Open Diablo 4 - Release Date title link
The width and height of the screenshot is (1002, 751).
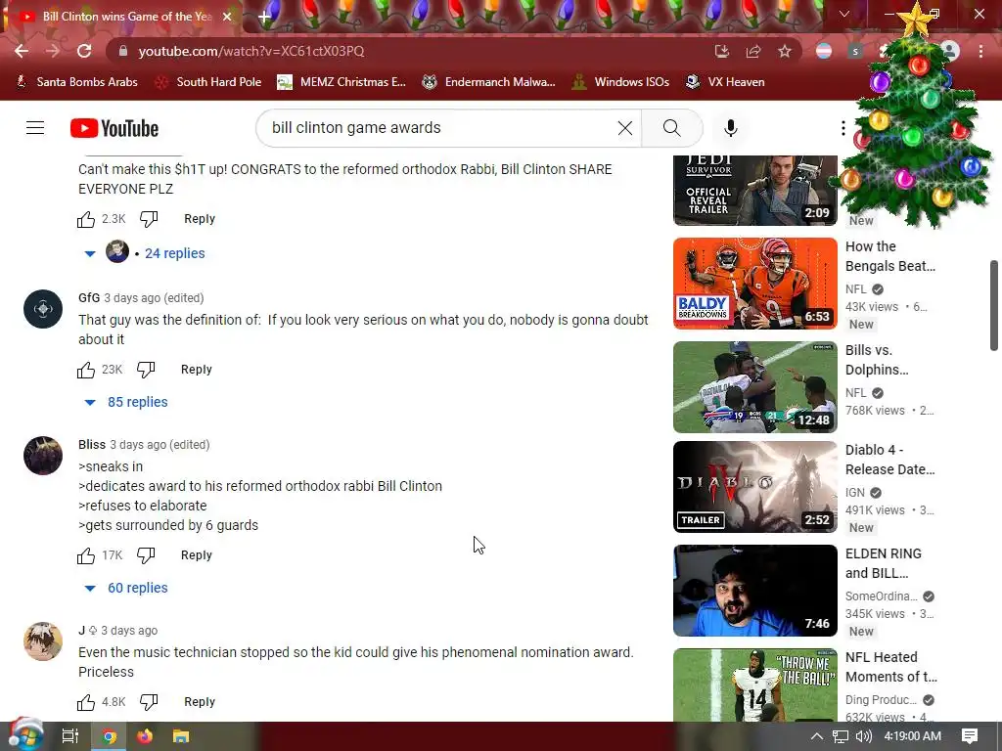tap(890, 460)
